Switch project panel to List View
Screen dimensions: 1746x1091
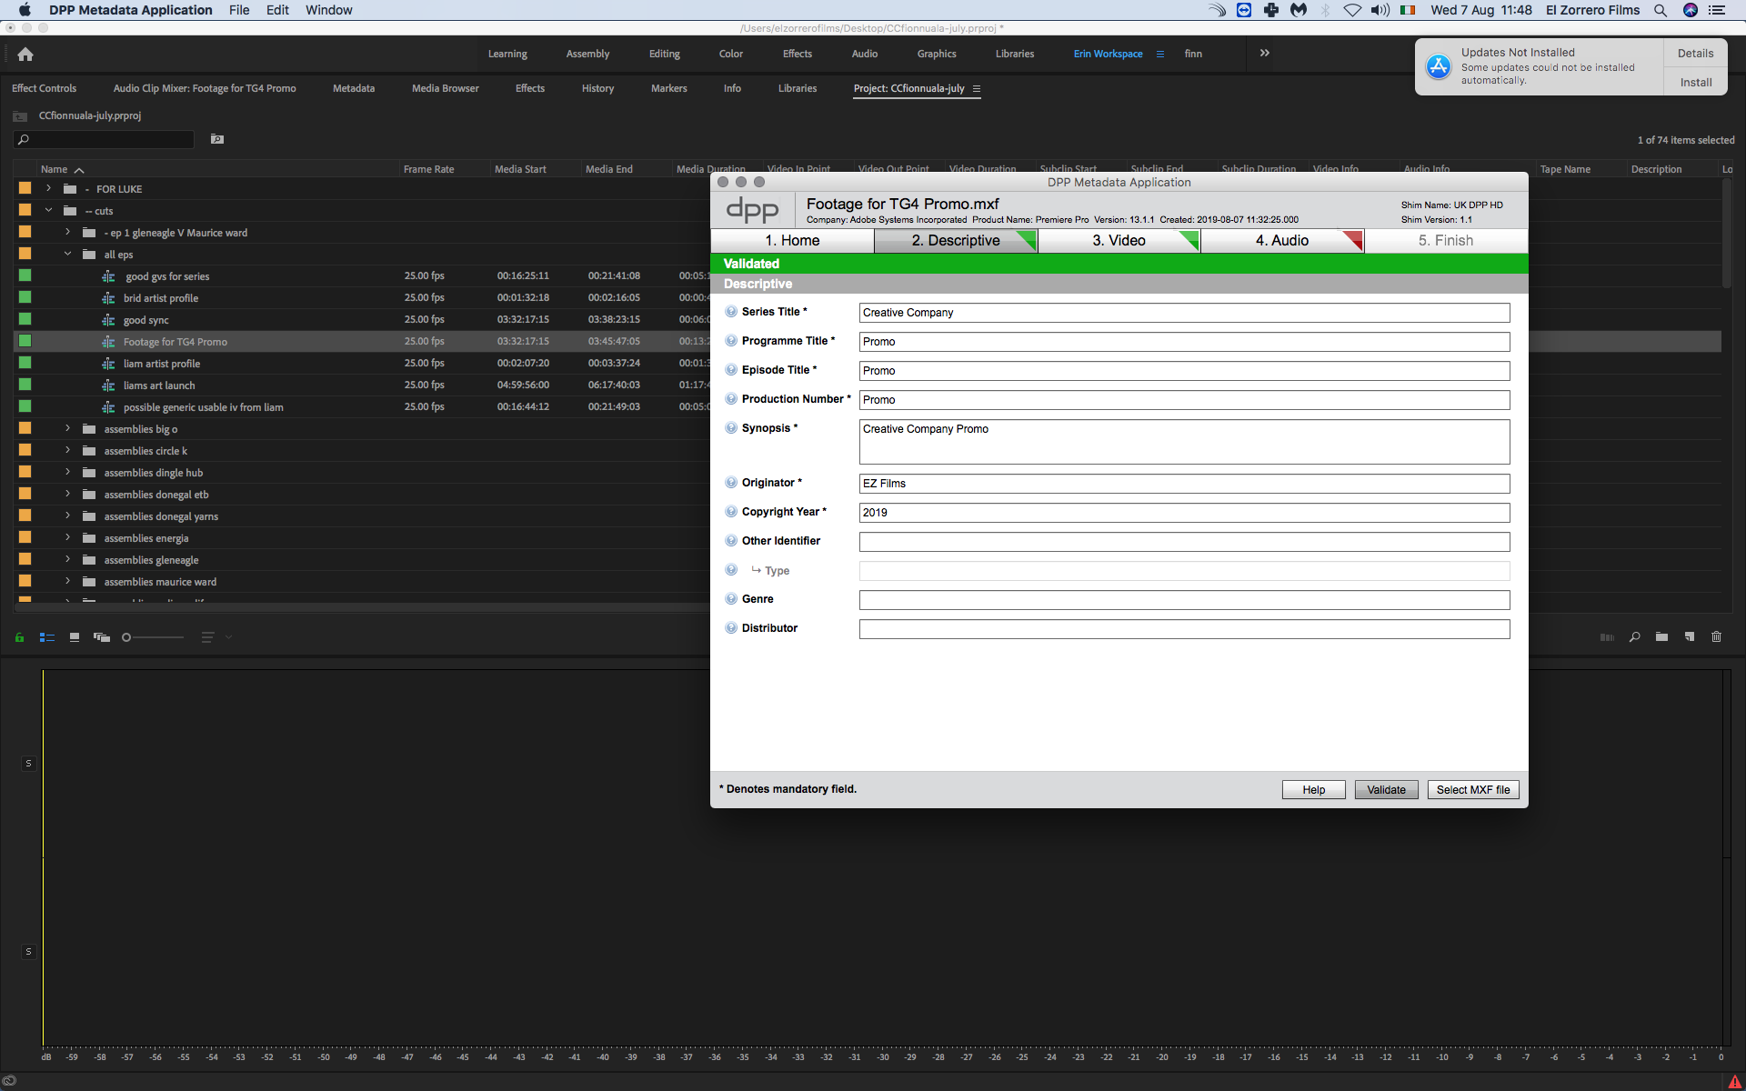pyautogui.click(x=47, y=637)
